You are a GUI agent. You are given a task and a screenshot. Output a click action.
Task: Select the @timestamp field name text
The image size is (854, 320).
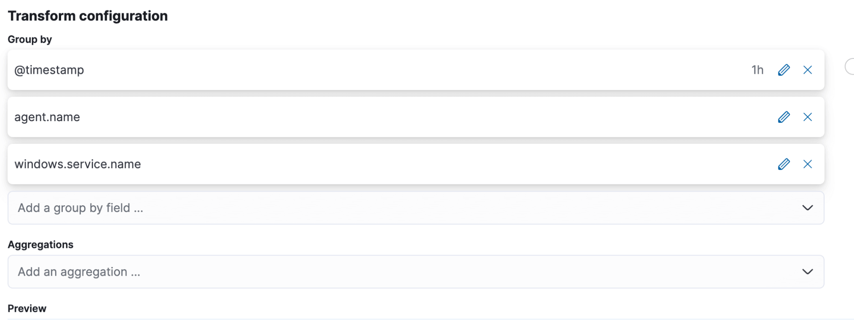point(49,70)
